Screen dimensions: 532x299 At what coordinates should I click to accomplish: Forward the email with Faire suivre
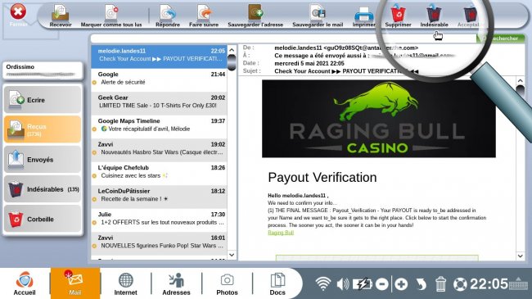coord(204,16)
